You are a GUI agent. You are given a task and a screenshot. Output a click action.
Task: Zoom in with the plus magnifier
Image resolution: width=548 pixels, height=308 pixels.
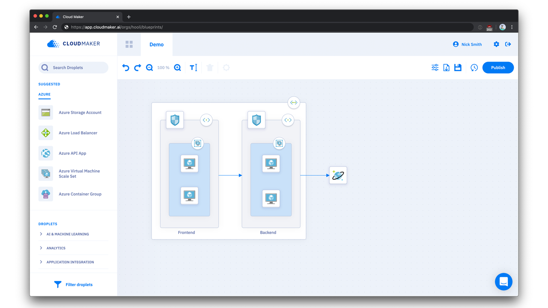coord(177,68)
